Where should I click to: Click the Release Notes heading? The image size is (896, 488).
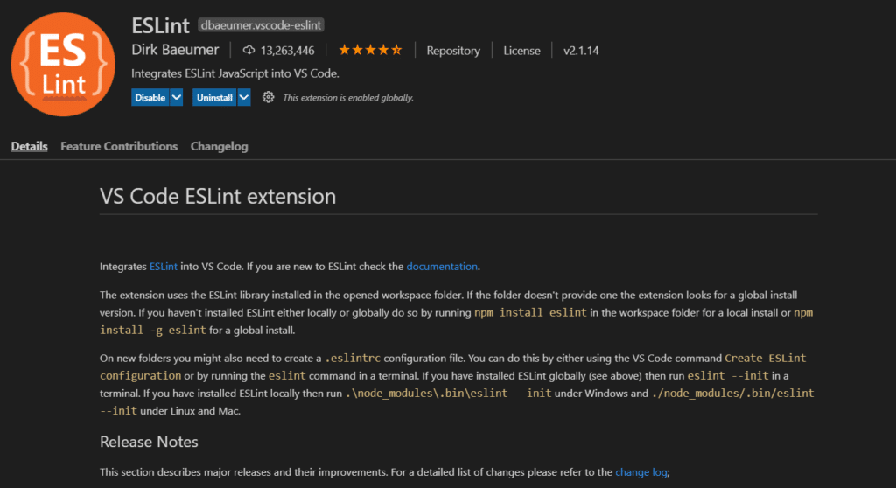point(149,442)
